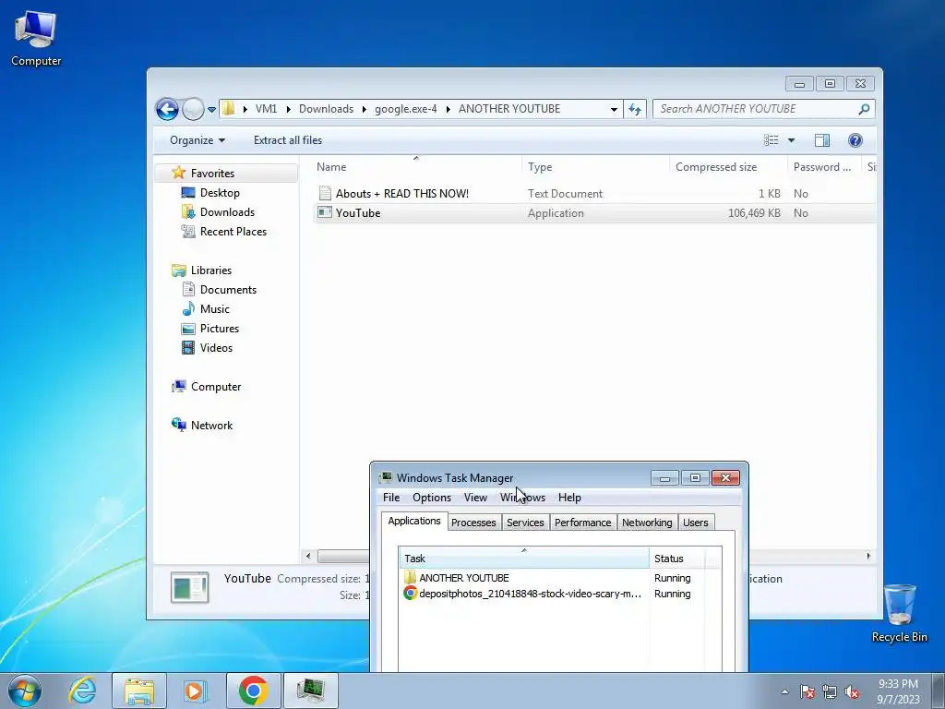Image resolution: width=945 pixels, height=709 pixels.
Task: Change view with the view icon
Action: 772,140
